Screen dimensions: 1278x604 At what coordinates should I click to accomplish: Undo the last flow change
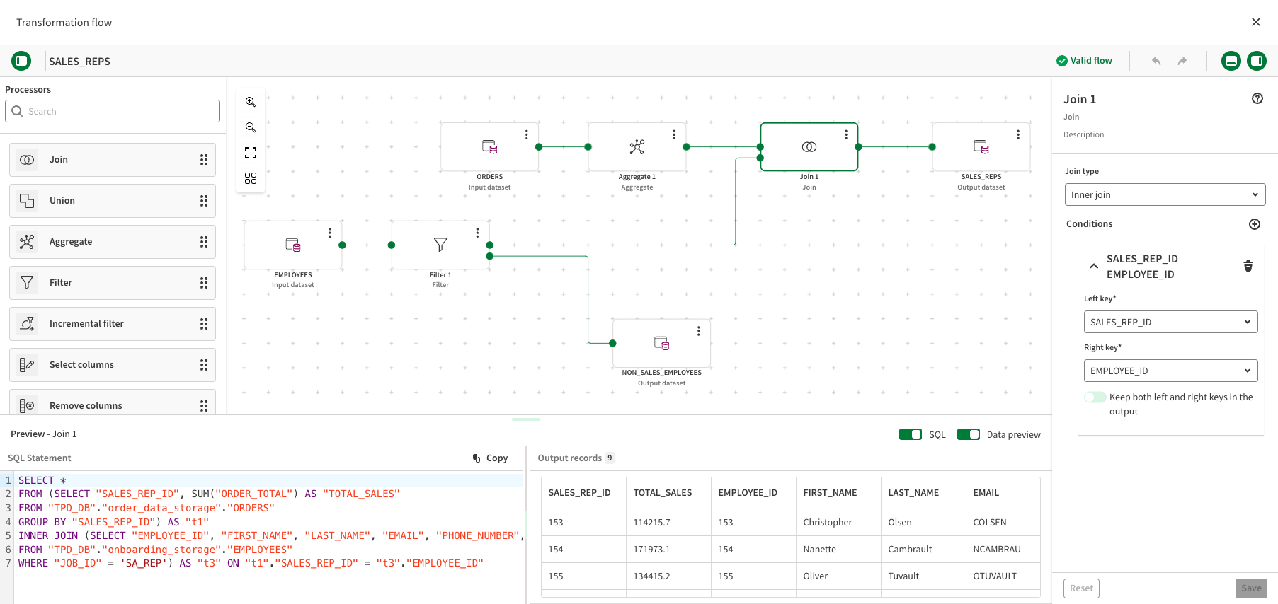click(1156, 61)
